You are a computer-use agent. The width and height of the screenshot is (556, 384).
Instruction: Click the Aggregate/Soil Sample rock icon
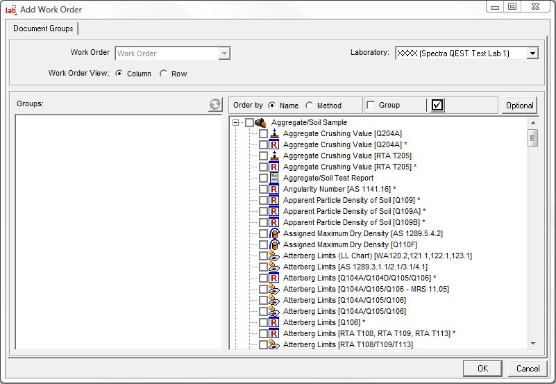tap(261, 122)
